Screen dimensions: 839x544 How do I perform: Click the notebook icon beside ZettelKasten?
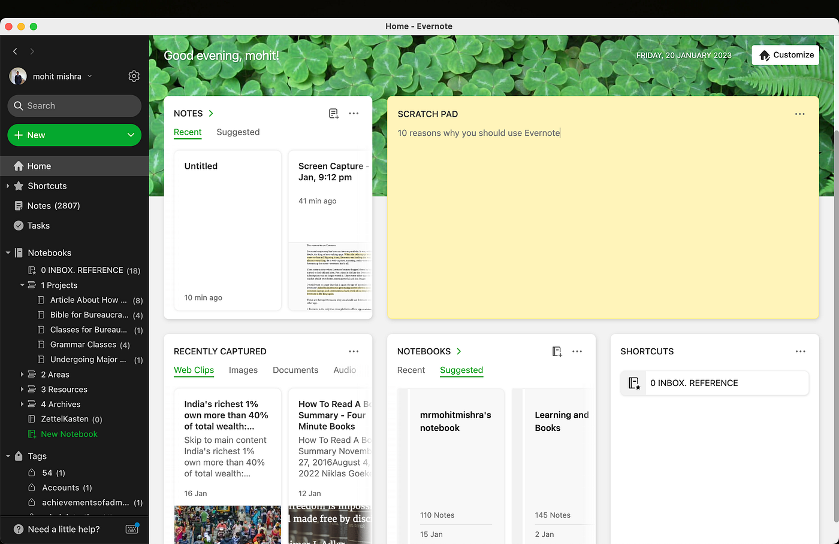tap(32, 419)
